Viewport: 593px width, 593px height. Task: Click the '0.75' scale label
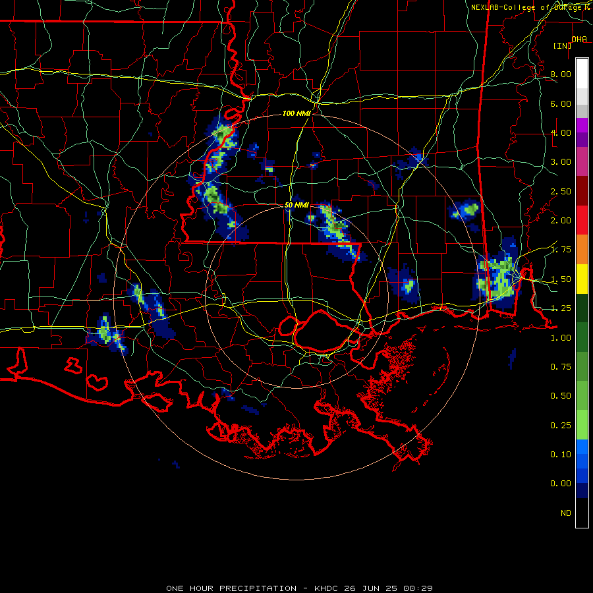tap(561, 367)
